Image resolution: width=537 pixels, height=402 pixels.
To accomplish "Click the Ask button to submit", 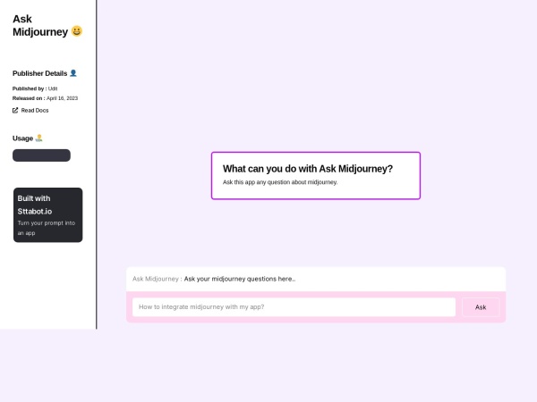I will click(x=481, y=307).
